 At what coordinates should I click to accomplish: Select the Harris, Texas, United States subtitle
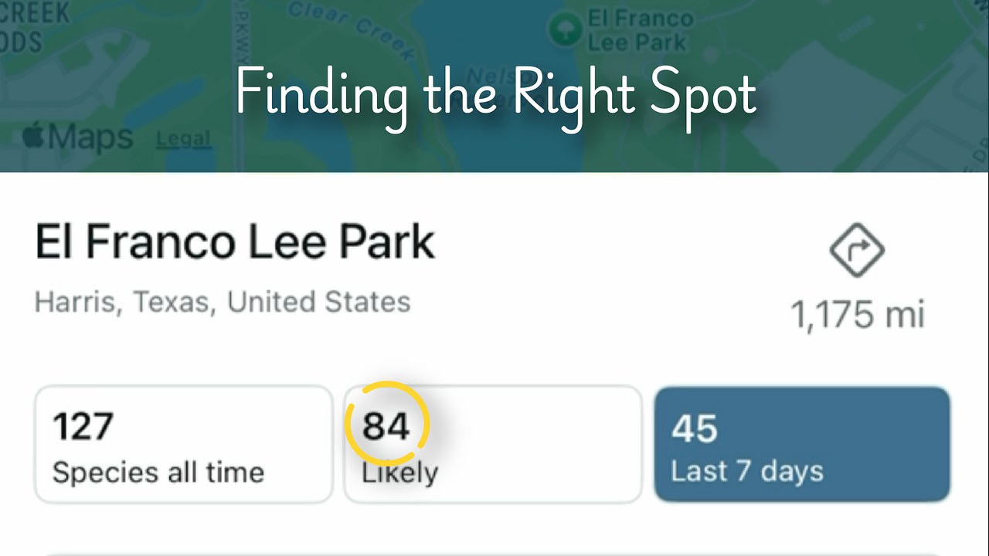(222, 302)
